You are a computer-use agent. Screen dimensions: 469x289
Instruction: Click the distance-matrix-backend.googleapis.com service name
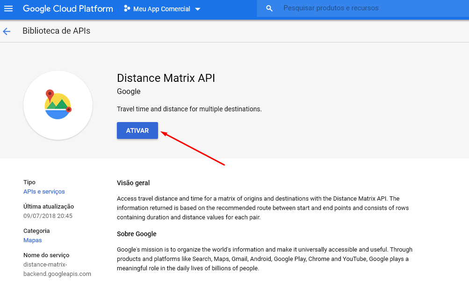(57, 269)
